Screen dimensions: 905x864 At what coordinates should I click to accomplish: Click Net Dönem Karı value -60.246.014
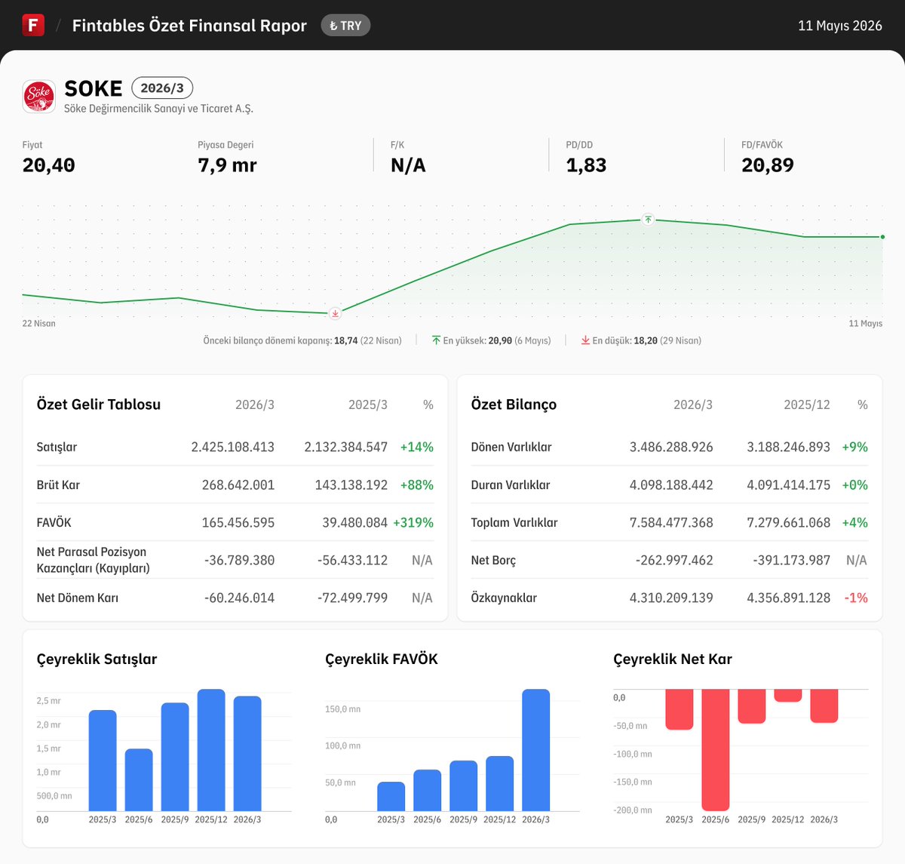click(x=239, y=598)
